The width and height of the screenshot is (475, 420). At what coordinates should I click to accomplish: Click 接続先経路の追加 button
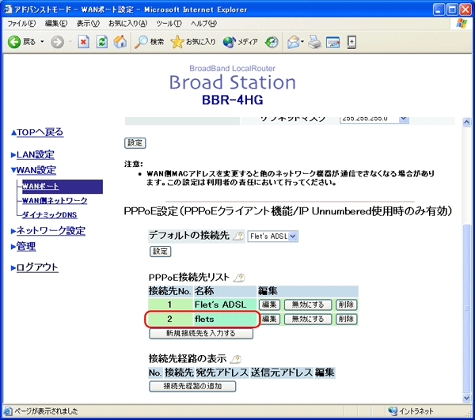[192, 387]
